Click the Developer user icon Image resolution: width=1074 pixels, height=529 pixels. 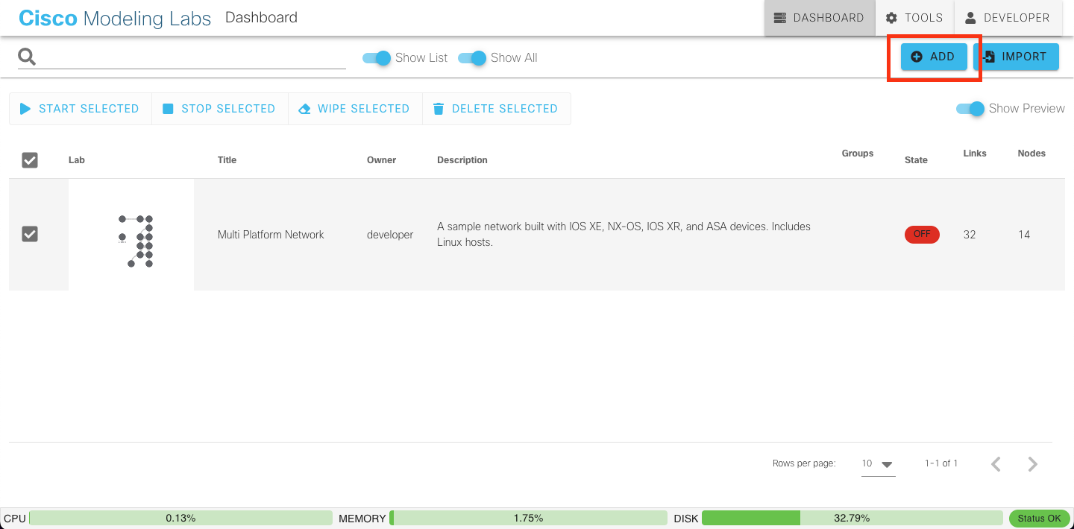click(x=970, y=18)
